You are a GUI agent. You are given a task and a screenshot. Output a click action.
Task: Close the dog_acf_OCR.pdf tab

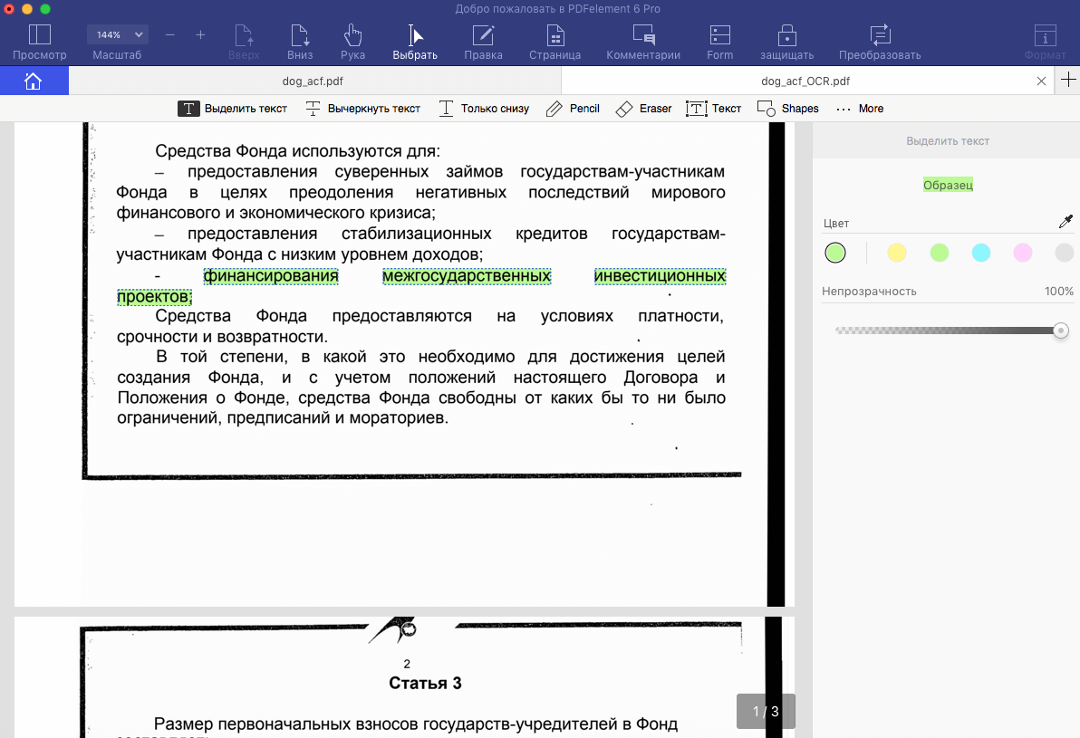(1041, 81)
